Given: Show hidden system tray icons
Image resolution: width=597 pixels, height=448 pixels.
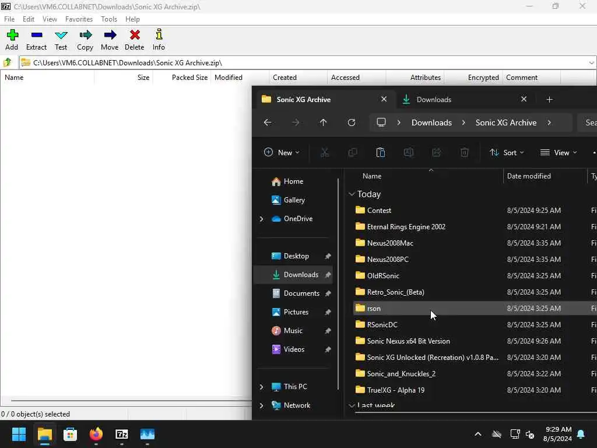Looking at the screenshot, I should [478, 434].
